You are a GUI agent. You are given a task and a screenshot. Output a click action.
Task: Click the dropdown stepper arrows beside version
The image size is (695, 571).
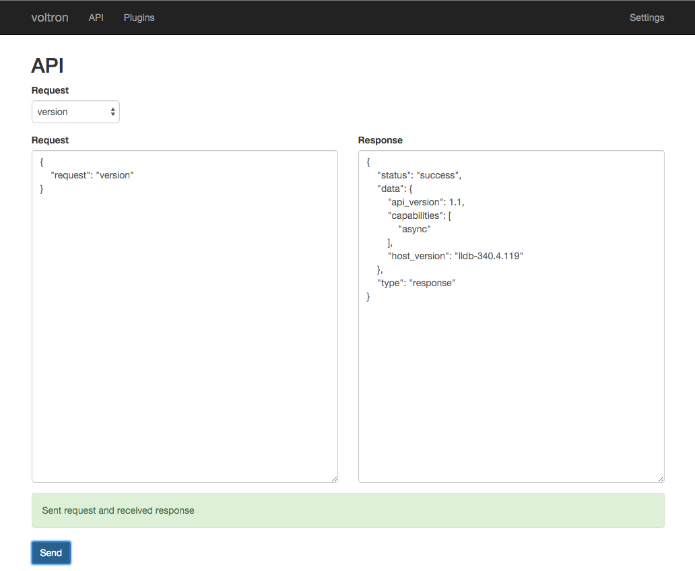pyautogui.click(x=113, y=112)
